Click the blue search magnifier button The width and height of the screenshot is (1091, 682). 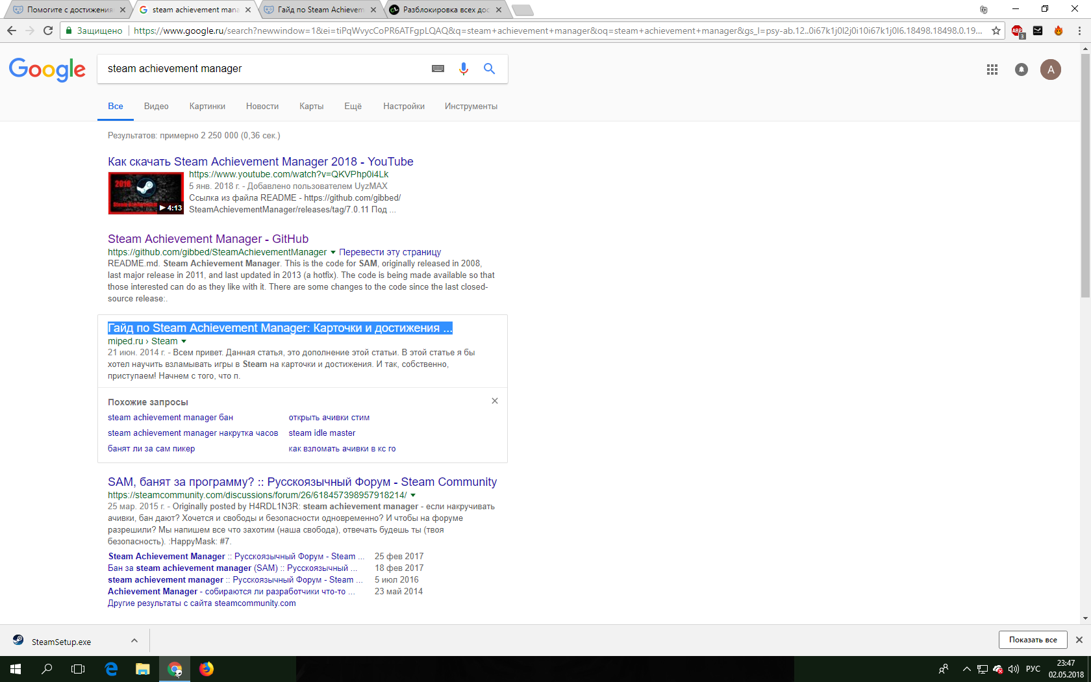point(490,69)
